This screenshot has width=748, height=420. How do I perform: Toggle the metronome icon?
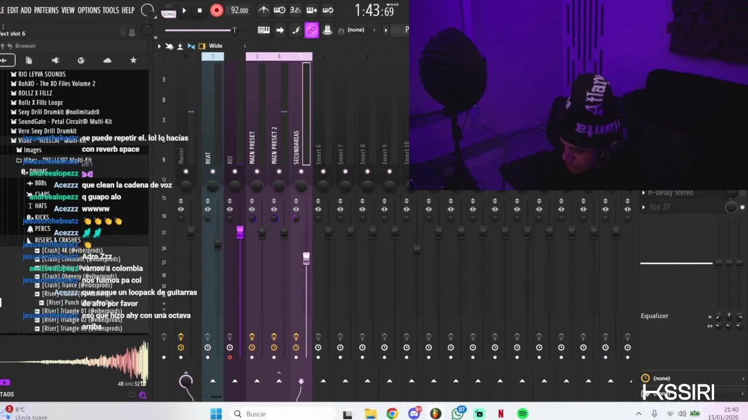(x=264, y=10)
